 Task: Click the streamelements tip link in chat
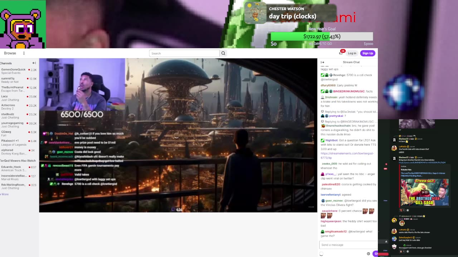point(347,155)
